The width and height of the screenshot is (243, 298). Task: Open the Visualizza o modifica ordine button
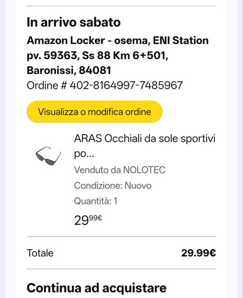(94, 111)
